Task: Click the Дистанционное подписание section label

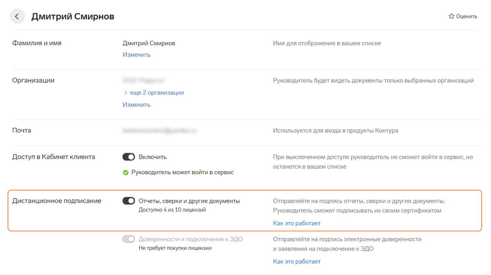Action: 57,201
